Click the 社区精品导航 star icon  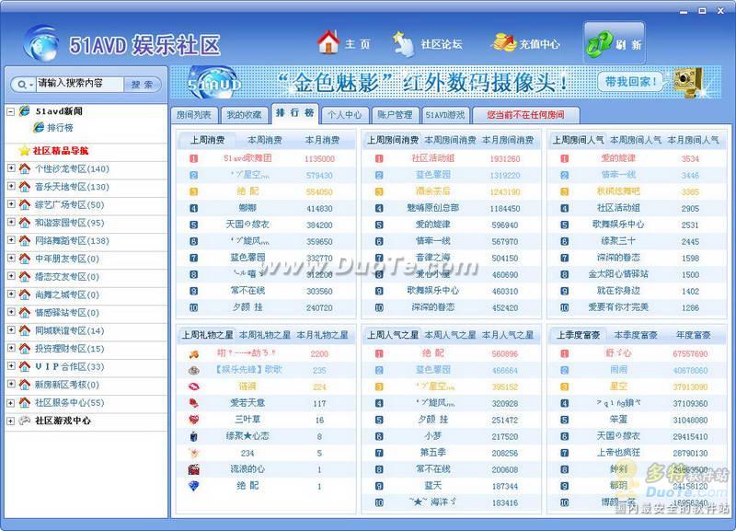(25, 150)
